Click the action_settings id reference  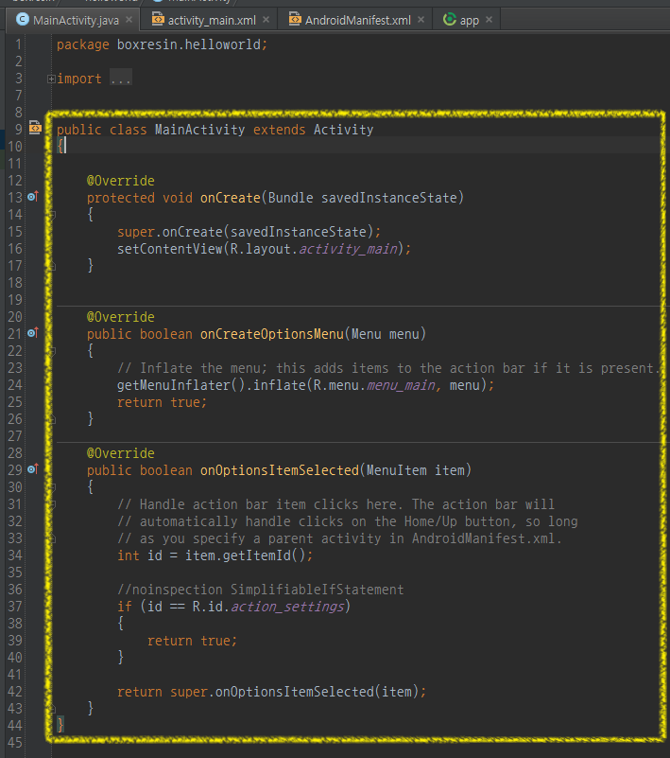[x=287, y=607]
